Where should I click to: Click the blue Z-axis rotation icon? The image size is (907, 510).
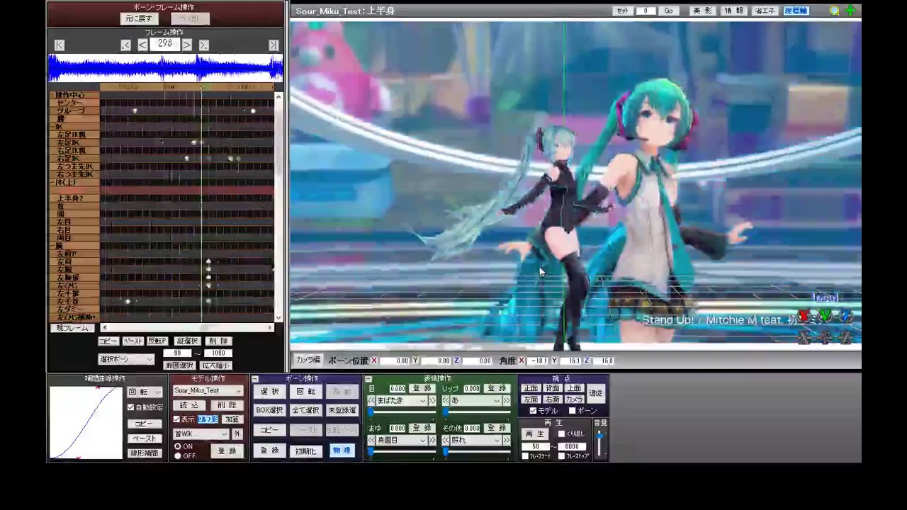845,316
